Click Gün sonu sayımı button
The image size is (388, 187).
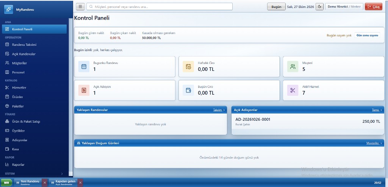pyautogui.click(x=367, y=35)
